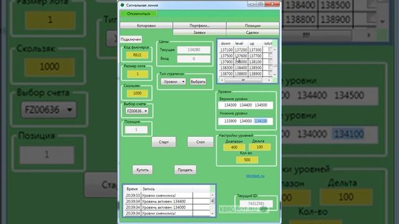The width and height of the screenshot is (399, 224).
Task: Click the Время column header in log
Action: coord(132,189)
